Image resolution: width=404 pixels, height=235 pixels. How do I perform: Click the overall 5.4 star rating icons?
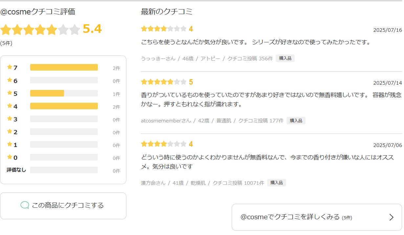point(40,30)
